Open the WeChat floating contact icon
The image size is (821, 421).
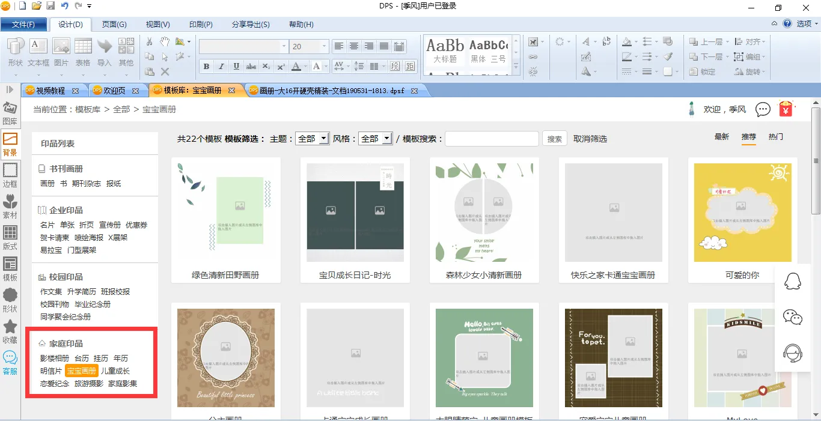pos(793,317)
